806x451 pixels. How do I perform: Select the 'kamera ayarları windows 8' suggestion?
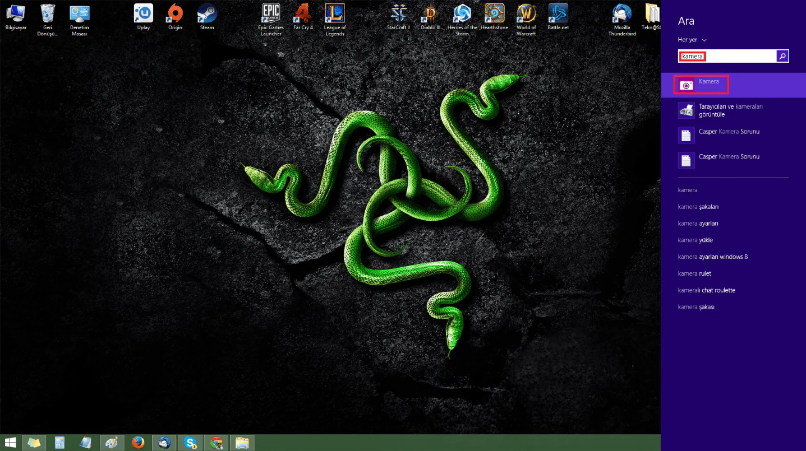pyautogui.click(x=712, y=257)
